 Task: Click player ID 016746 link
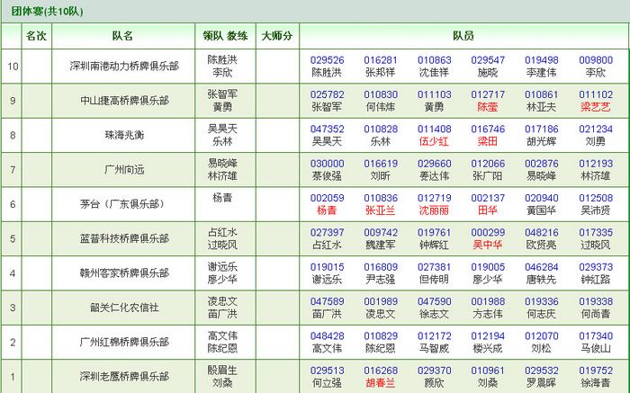[488, 130]
